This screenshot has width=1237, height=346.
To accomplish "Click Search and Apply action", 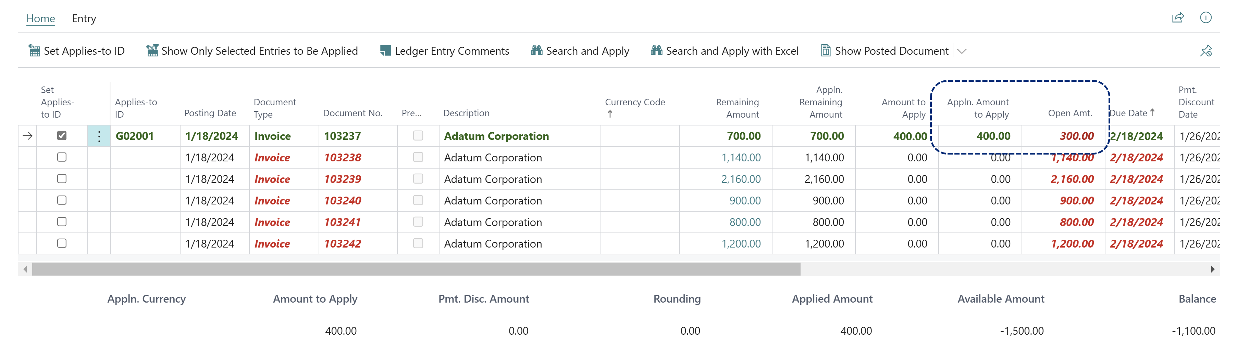I will (580, 51).
